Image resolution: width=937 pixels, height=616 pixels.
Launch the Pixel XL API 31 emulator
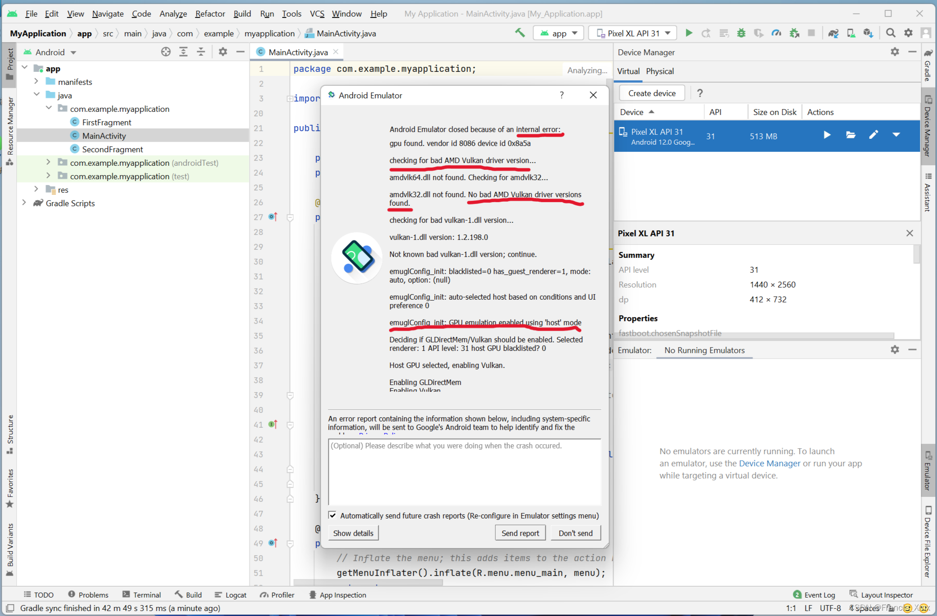[x=827, y=135]
